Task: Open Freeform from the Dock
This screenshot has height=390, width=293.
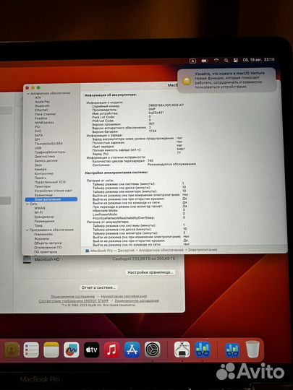Action: coord(71,350)
